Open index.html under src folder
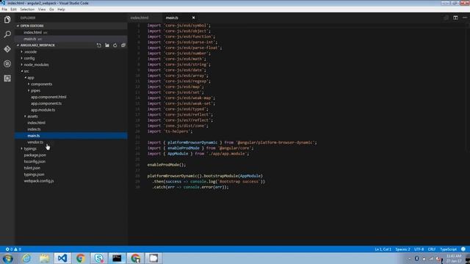 [x=36, y=122]
